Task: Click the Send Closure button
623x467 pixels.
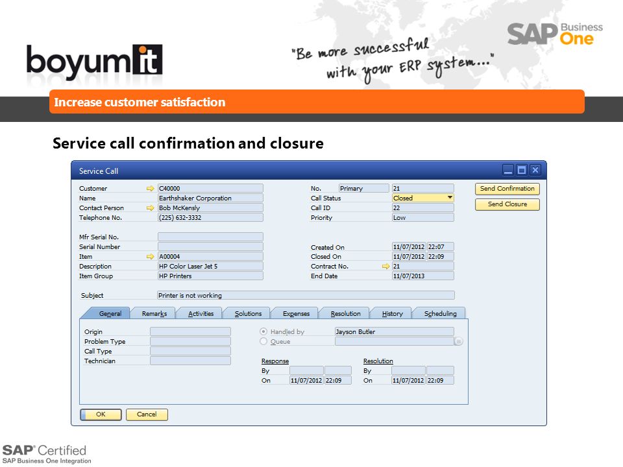Action: click(507, 204)
